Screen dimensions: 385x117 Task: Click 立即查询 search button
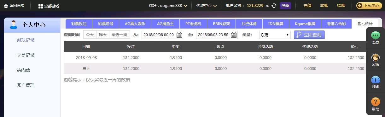click(x=309, y=35)
